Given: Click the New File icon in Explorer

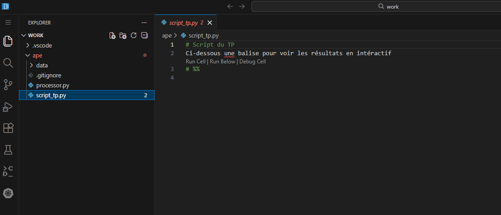Looking at the screenshot, I should [113, 35].
